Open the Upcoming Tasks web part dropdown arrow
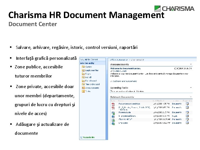 click(x=191, y=87)
